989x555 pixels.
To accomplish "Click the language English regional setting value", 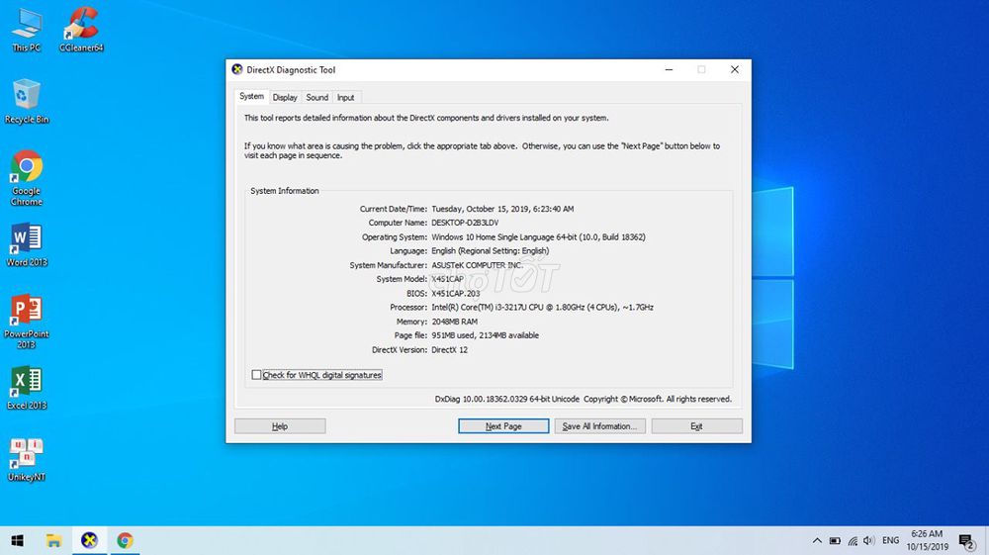I will pos(491,251).
